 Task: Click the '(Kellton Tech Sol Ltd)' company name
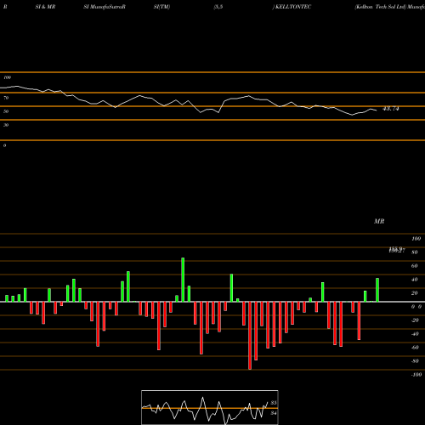pos(380,7)
